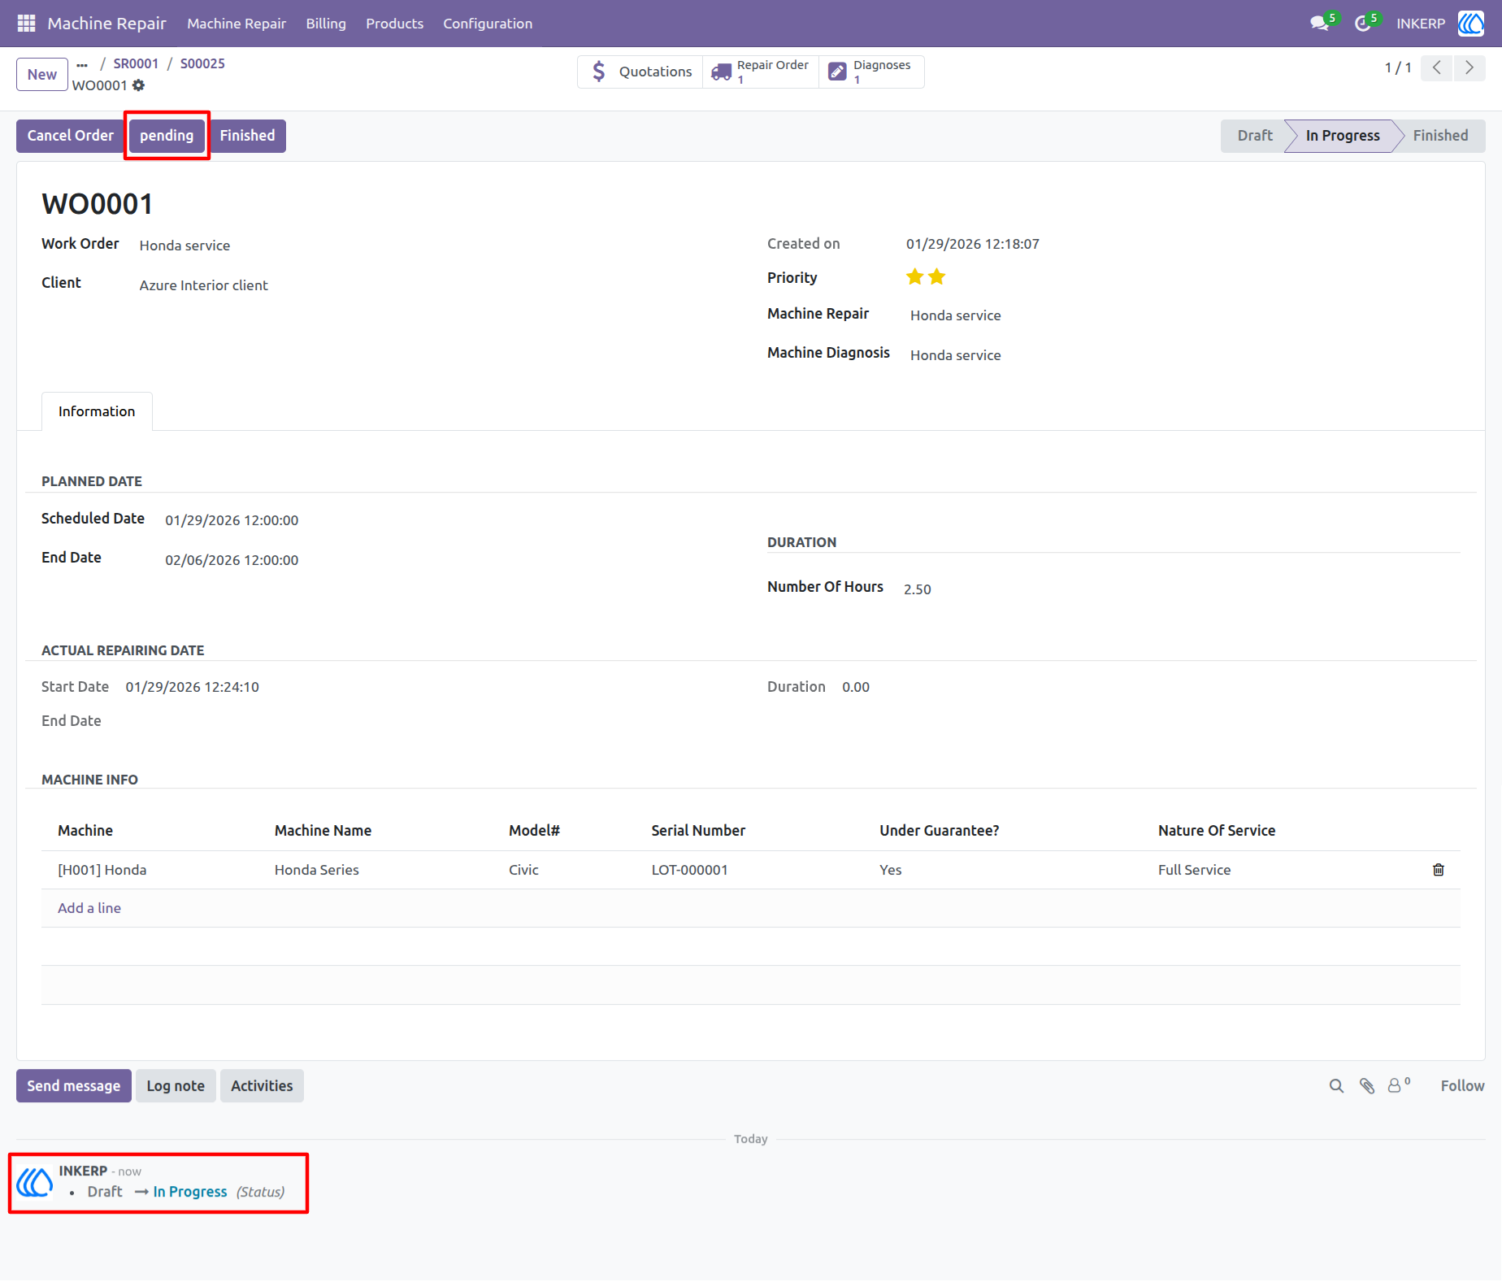Open Quotations smart button
Image resolution: width=1502 pixels, height=1282 pixels.
tap(640, 72)
